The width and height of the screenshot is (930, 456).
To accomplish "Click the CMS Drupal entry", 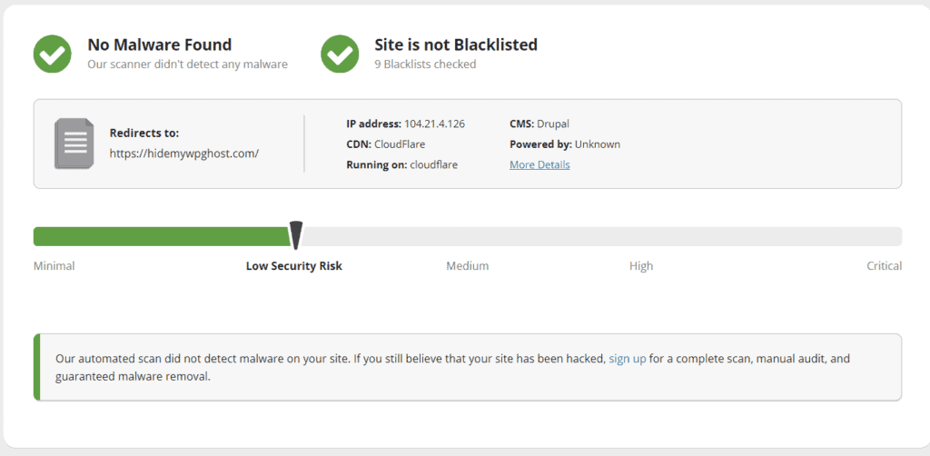I will pyautogui.click(x=539, y=124).
